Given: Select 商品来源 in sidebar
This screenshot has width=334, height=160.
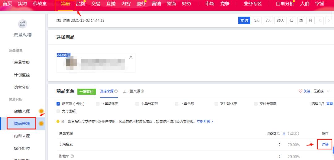Looking at the screenshot, I should coord(22,123).
